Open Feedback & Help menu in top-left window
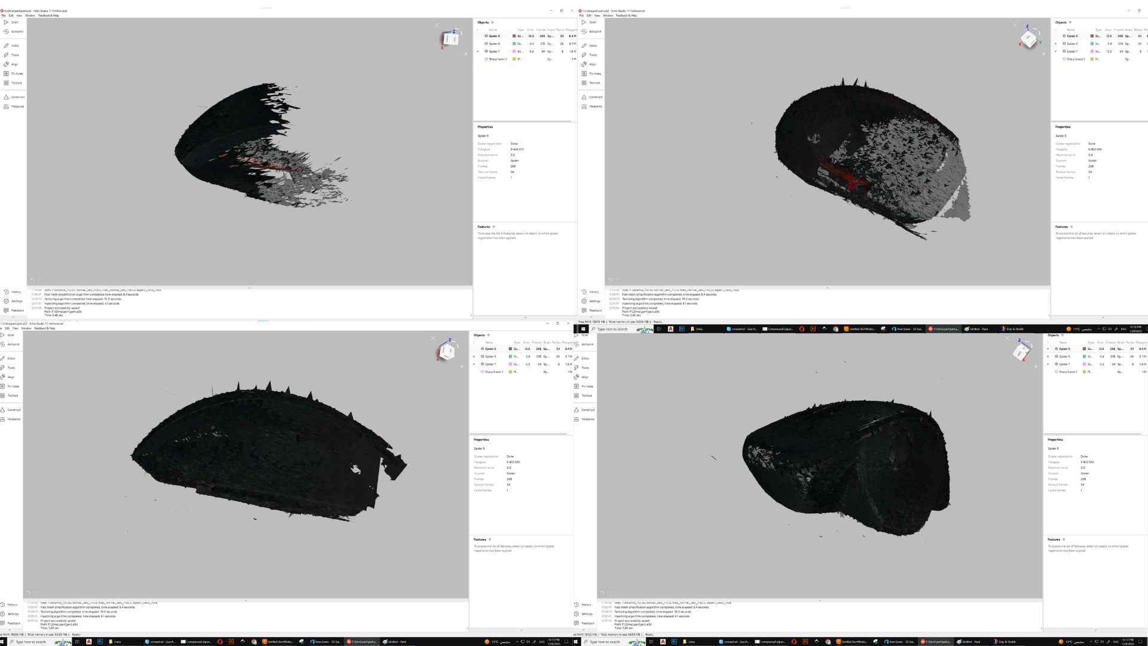 coord(48,16)
